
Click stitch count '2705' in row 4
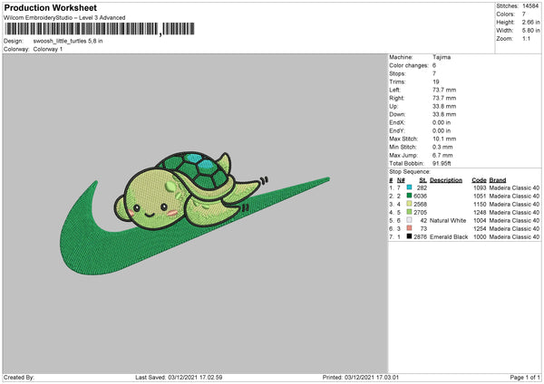[420, 212]
